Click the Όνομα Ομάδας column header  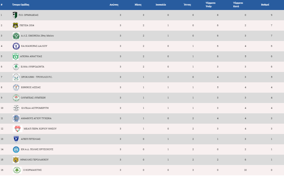(21, 5)
